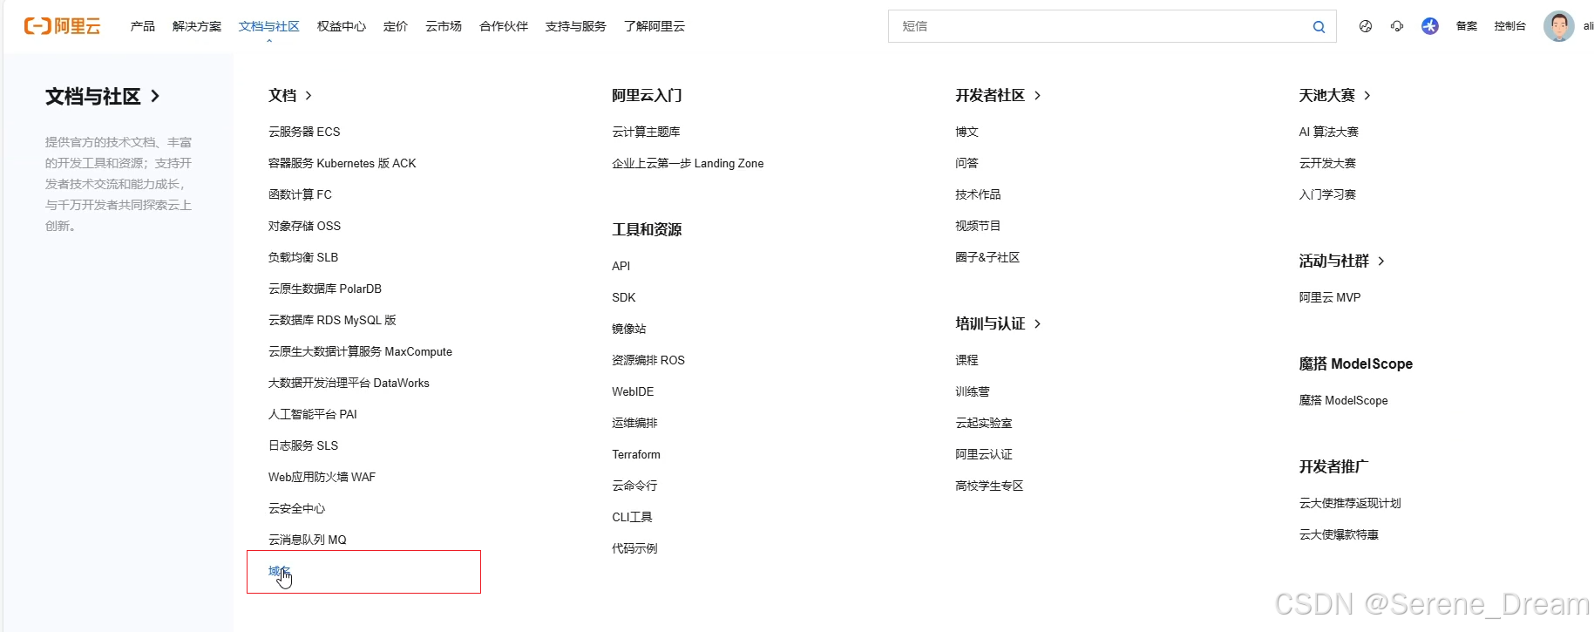Open 博文 in 开发者社区

click(x=967, y=132)
